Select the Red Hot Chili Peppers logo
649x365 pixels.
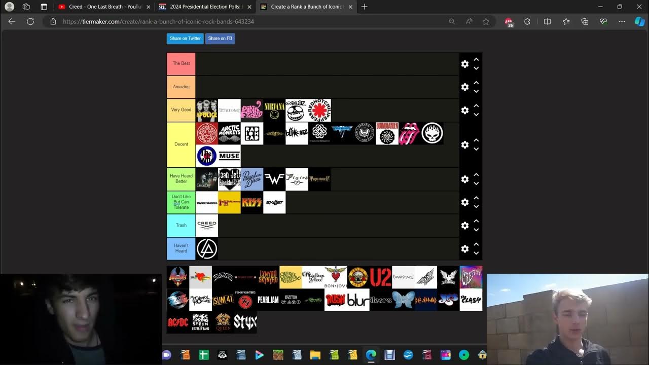tap(319, 110)
